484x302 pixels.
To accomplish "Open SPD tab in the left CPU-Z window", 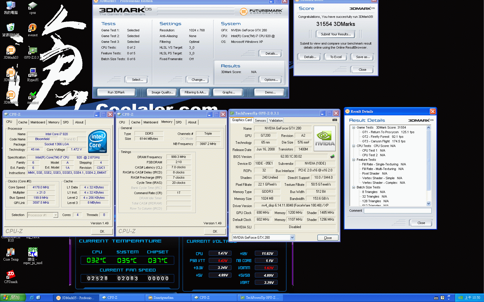I will [x=66, y=122].
